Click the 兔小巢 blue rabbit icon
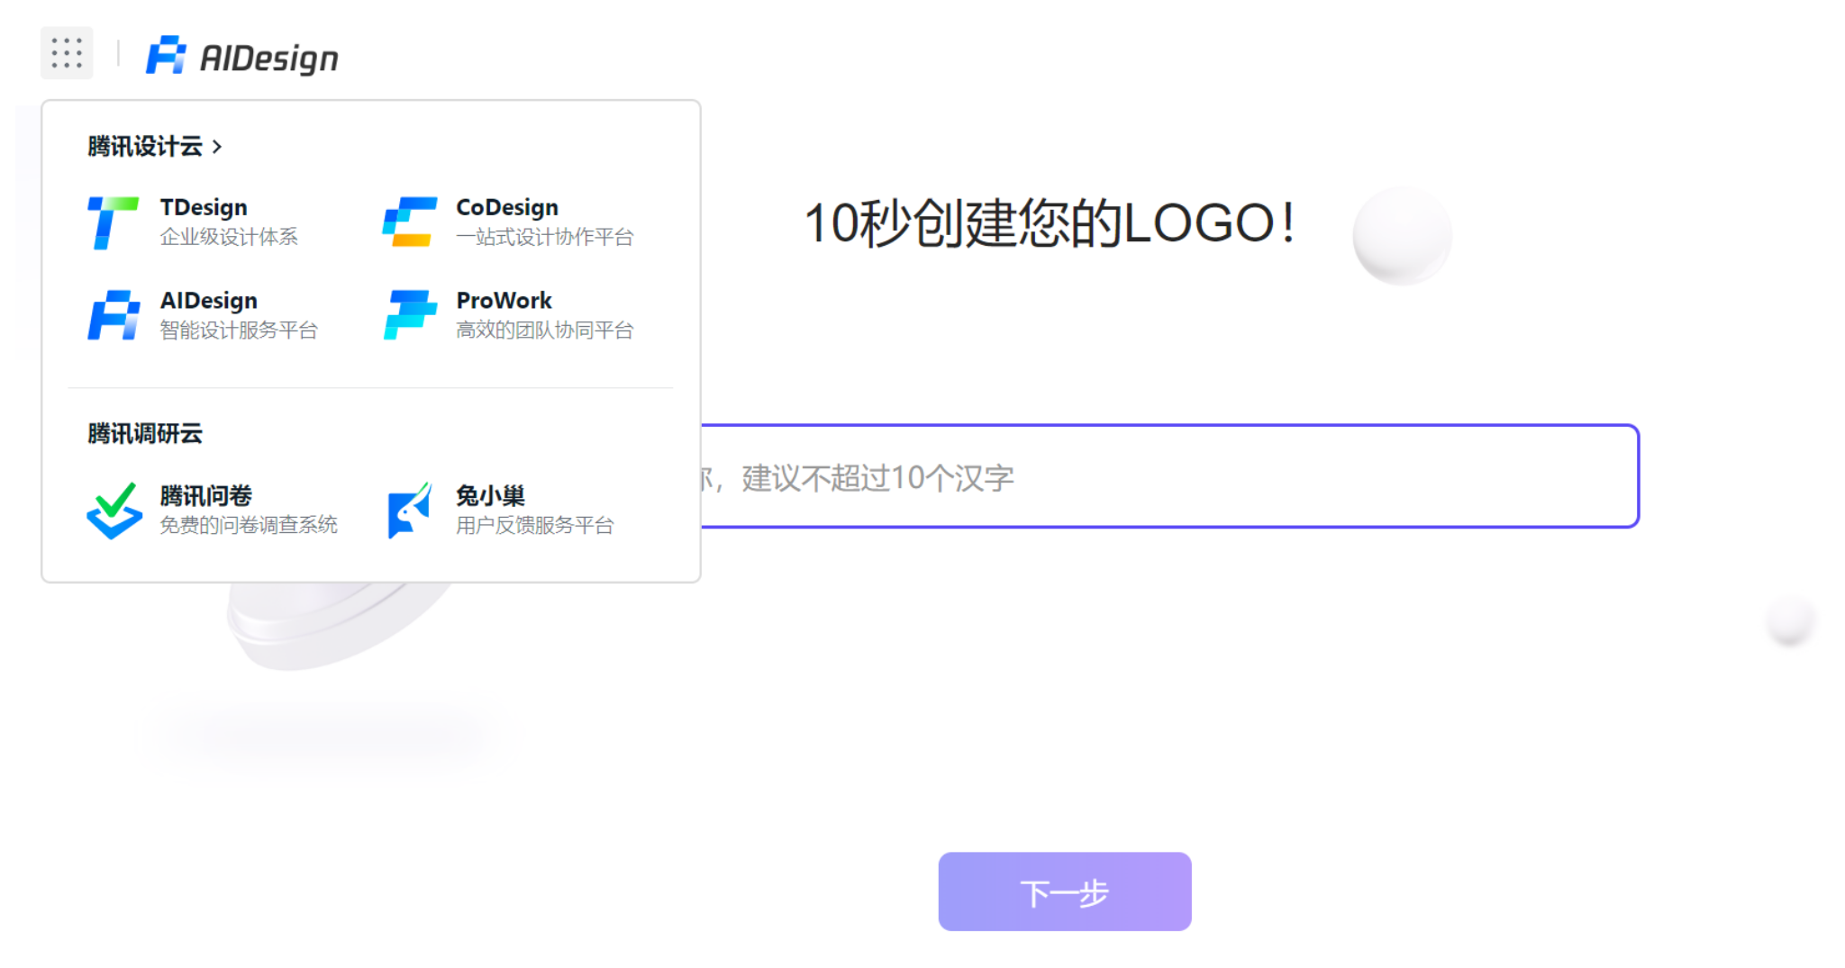Screen dimensions: 1845x968 410,511
